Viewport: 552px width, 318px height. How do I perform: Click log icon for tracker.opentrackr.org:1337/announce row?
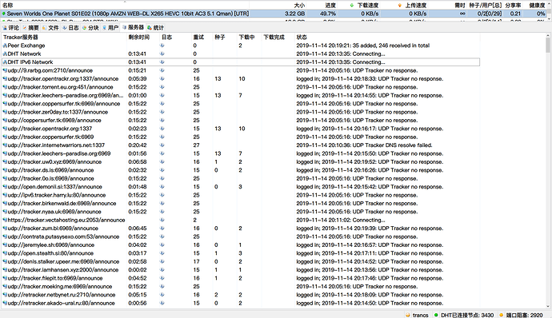162,79
